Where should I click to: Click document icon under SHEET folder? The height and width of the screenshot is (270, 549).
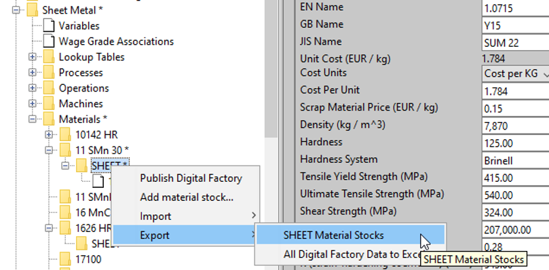tap(98, 180)
